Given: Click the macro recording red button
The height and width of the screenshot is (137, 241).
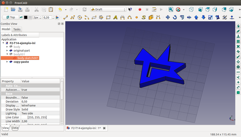Looking at the screenshot, I should pyautogui.click(x=140, y=9).
